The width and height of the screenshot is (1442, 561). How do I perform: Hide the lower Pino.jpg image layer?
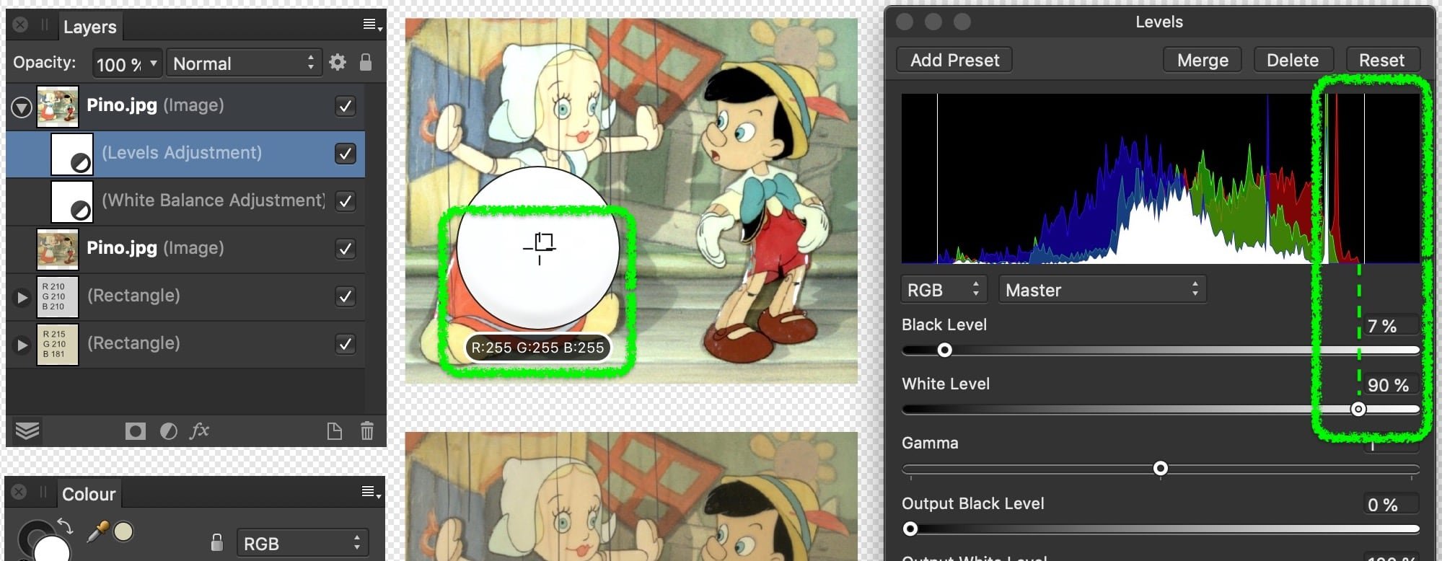[346, 249]
